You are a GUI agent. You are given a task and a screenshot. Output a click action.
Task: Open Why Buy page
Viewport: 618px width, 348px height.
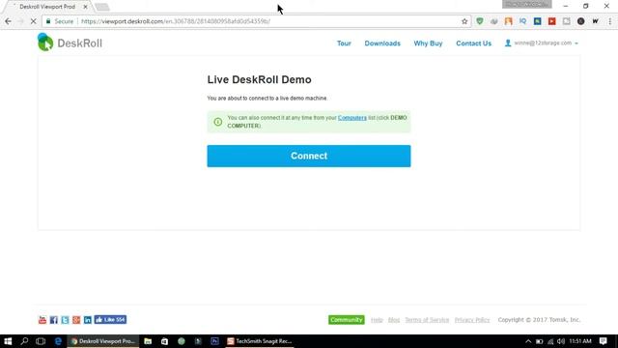428,43
